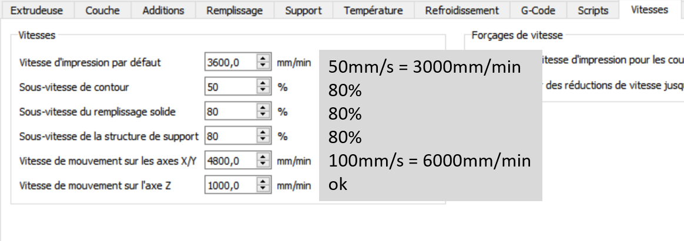Image resolution: width=684 pixels, height=241 pixels.
Task: Select the Additions tab
Action: [163, 11]
